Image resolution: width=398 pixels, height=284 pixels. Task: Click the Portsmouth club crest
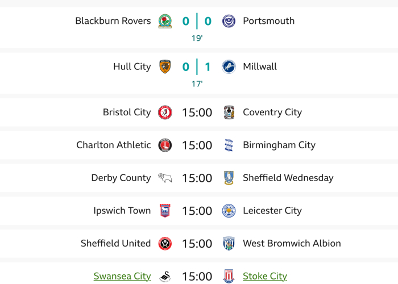point(229,21)
